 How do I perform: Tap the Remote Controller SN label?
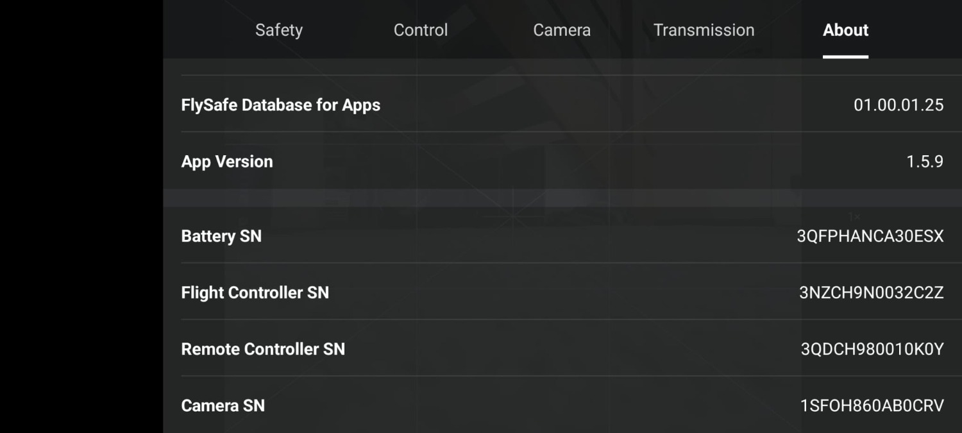point(263,349)
